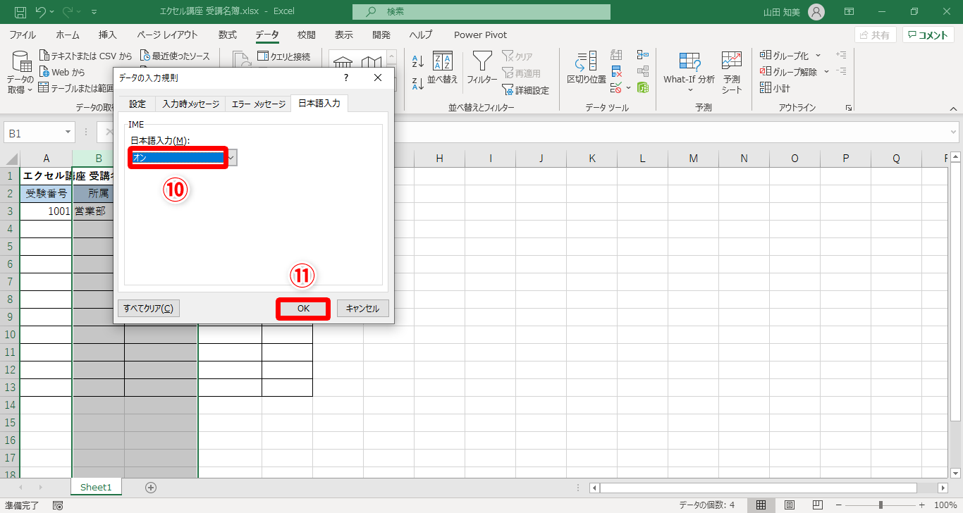Switch to the ホーム ribbon tab
963x513 pixels.
click(68, 35)
